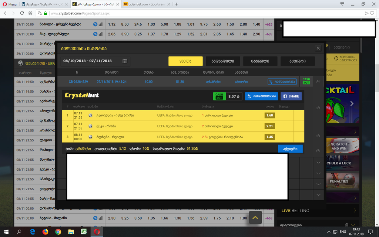Expand the last collapsed ticket row chevron
This screenshot has width=379, height=237.
click(x=318, y=195)
